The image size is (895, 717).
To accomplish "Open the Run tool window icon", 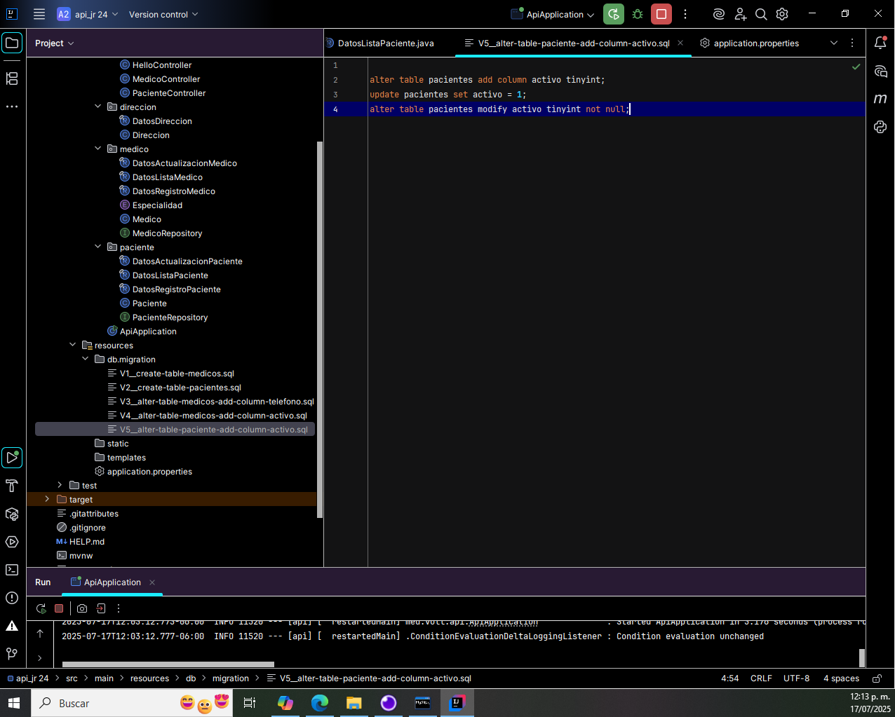I will coord(12,458).
